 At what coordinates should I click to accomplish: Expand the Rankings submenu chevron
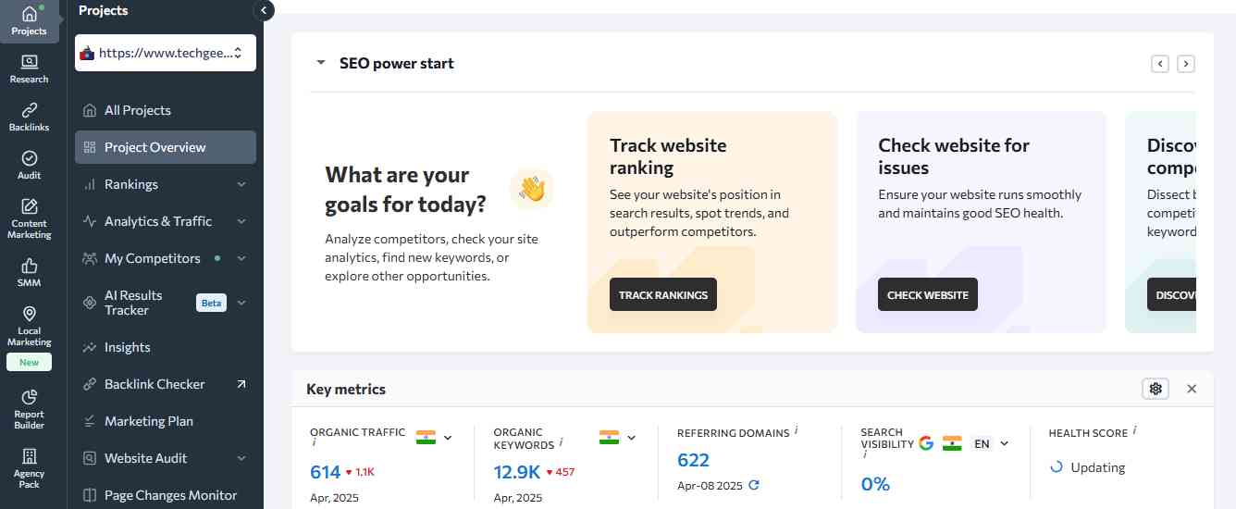click(x=241, y=184)
